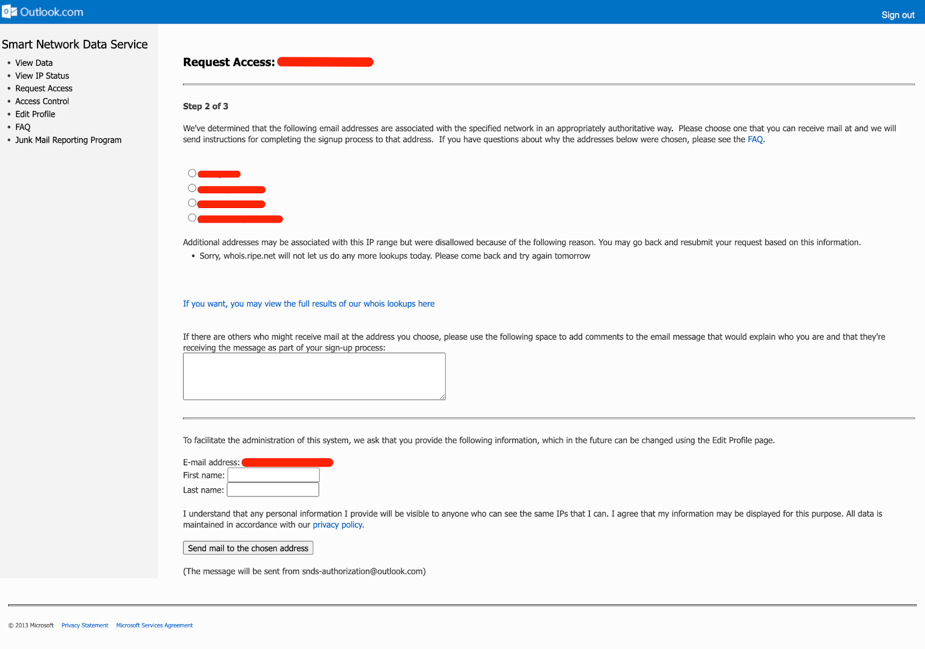Select the third email address radio button
This screenshot has width=925, height=649.
[x=192, y=203]
